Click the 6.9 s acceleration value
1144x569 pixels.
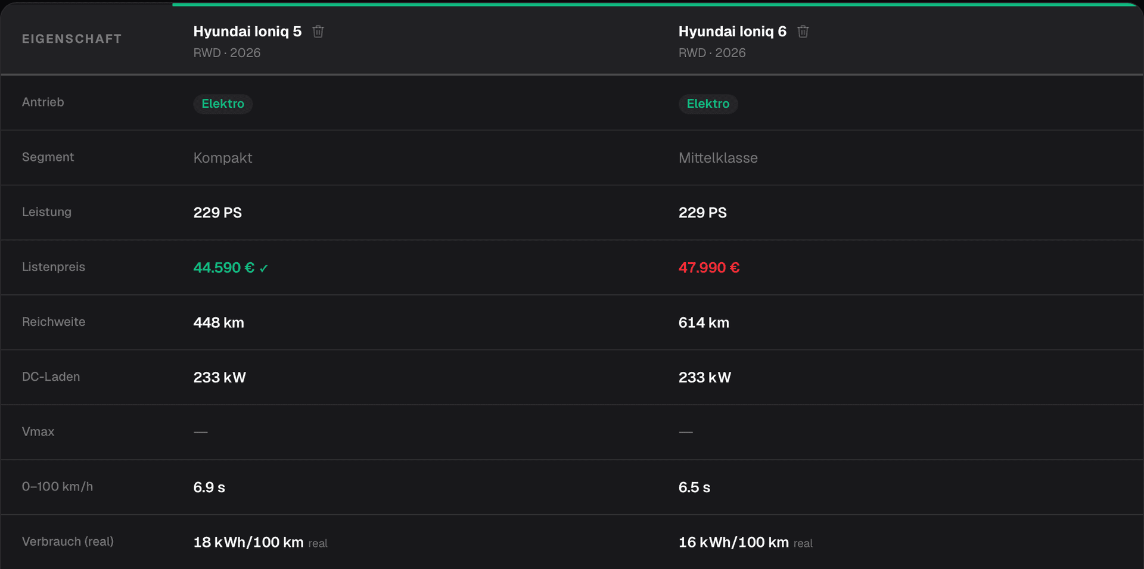tap(209, 487)
